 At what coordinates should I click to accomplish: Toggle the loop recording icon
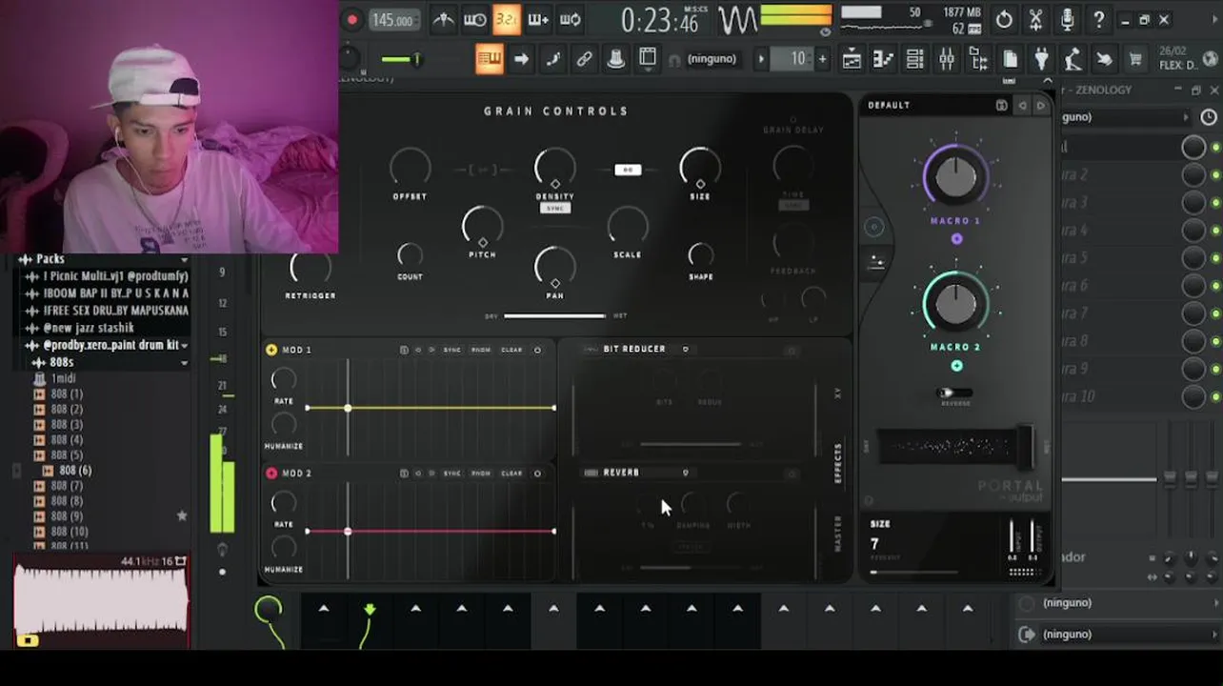571,19
